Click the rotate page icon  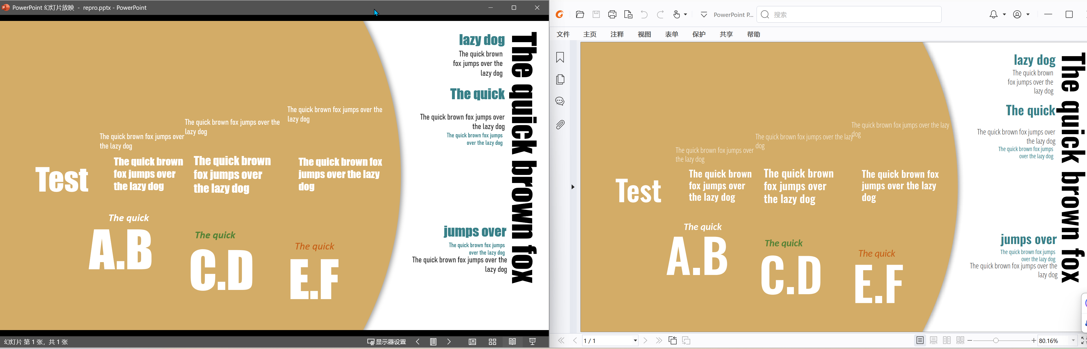(x=673, y=341)
